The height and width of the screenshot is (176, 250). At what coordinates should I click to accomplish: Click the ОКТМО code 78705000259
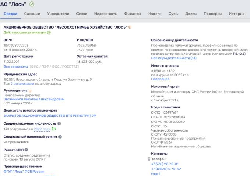click(x=174, y=122)
